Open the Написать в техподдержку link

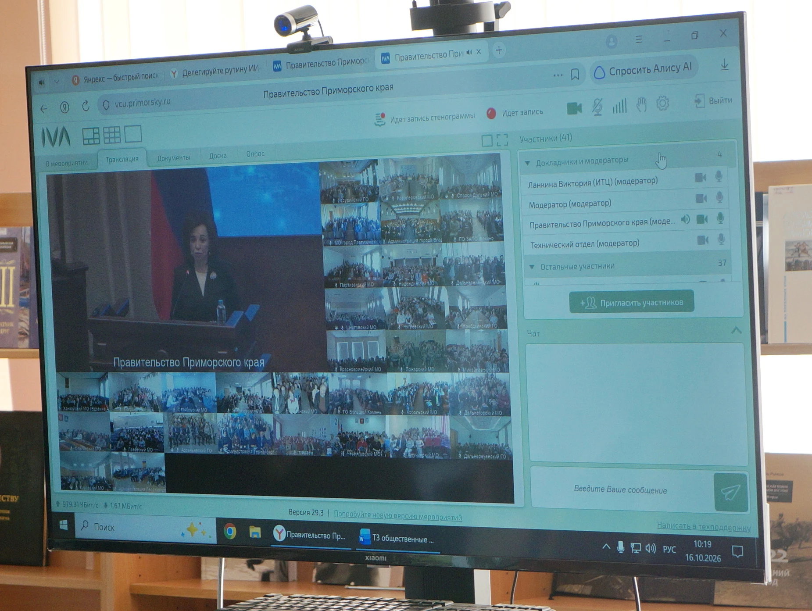704,526
